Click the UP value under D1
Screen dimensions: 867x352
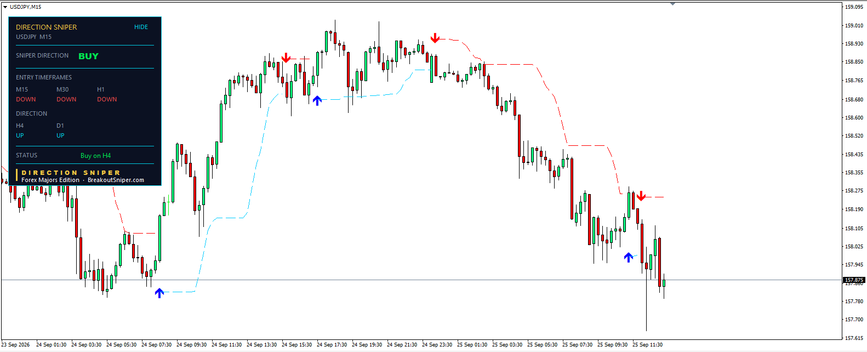click(60, 135)
